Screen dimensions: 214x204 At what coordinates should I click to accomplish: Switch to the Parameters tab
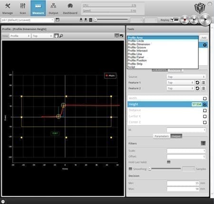[162, 136]
